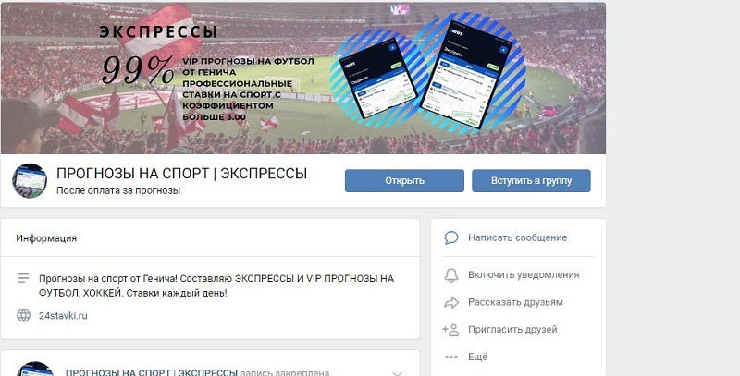Click the globe icon beside 24stavki.ru
740x376 pixels.
click(24, 315)
